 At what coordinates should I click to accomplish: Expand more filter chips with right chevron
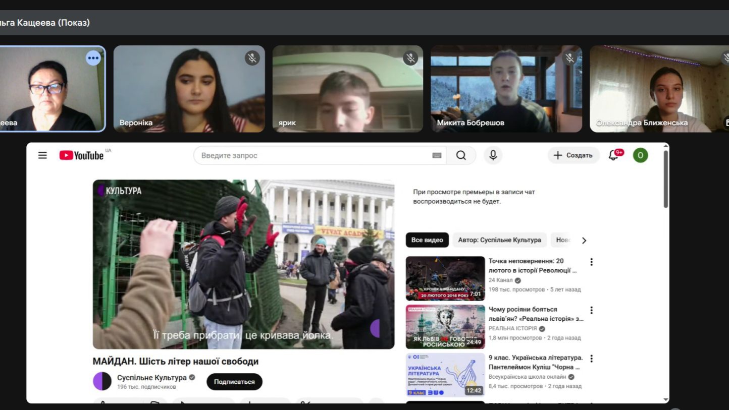pos(584,241)
